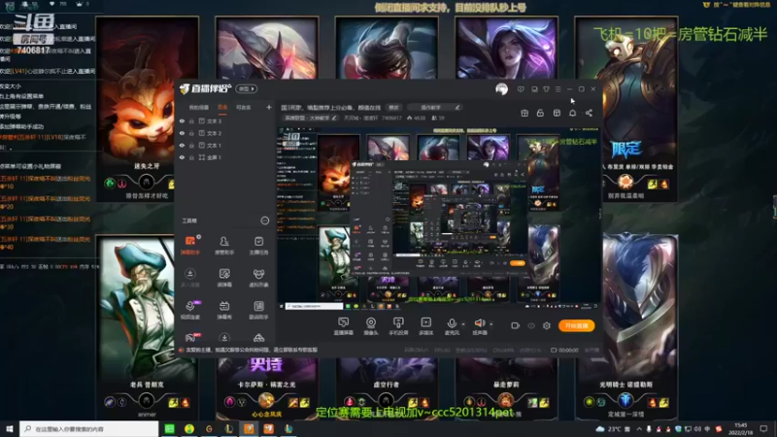
Task: Open the 主播任务 tool
Action: coord(258,245)
